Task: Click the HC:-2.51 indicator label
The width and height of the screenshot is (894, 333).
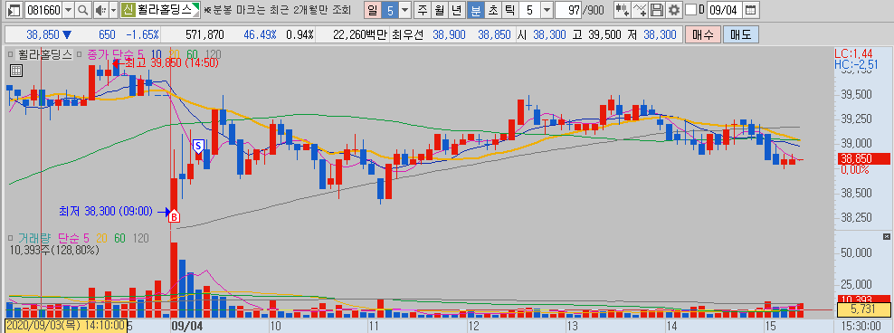Action: (855, 64)
